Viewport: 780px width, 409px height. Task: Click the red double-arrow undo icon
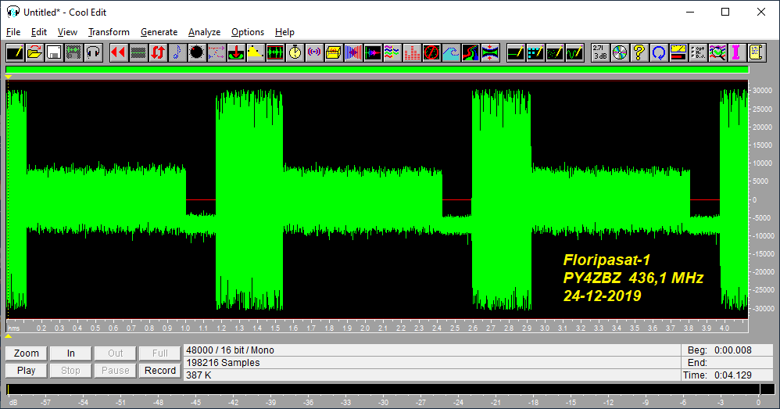pyautogui.click(x=118, y=52)
